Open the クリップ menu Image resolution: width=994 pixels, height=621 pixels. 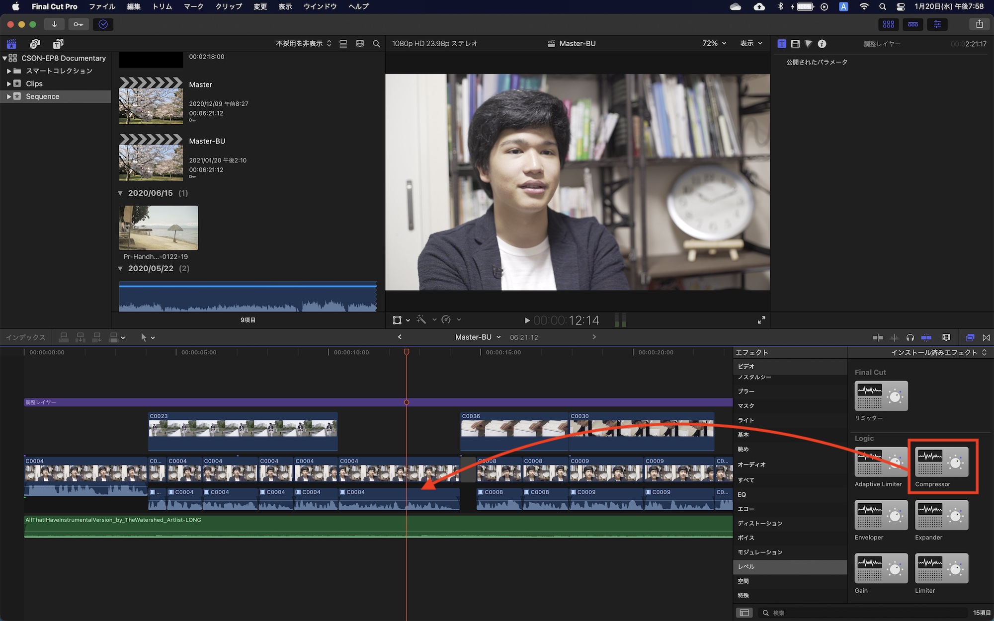click(x=228, y=6)
